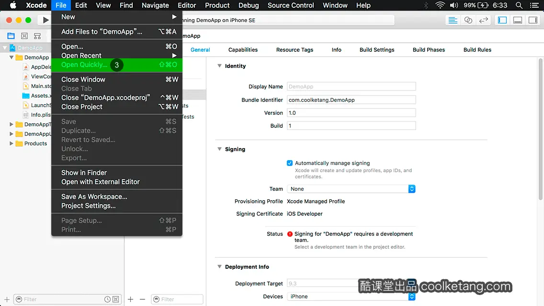Switch to the Assistant editor icon
544x306 pixels.
468,20
